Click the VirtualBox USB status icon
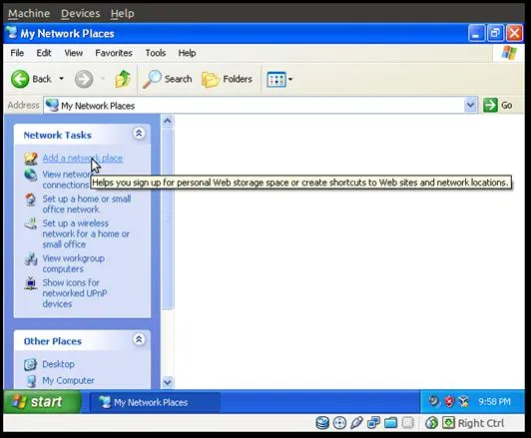Viewport: 531px width, 438px height. click(x=356, y=423)
